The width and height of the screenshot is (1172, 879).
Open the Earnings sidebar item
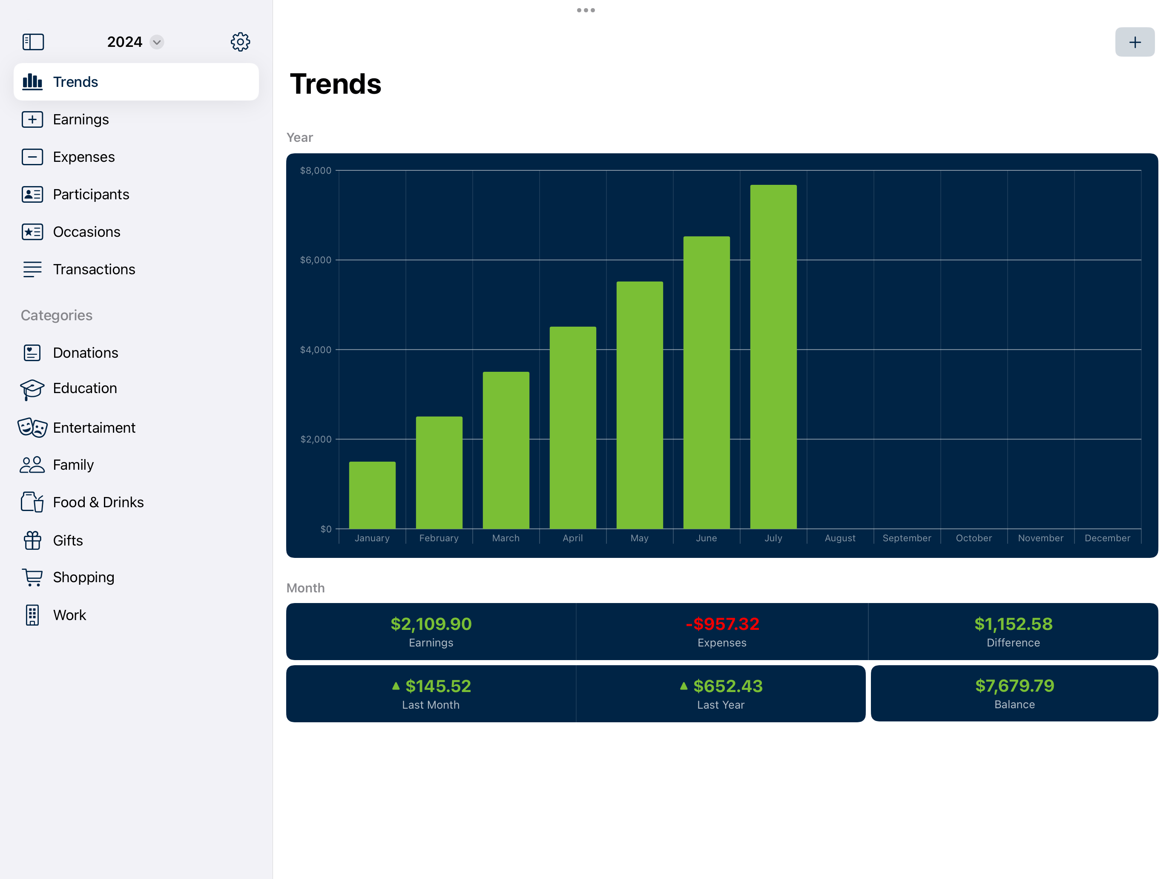click(80, 119)
